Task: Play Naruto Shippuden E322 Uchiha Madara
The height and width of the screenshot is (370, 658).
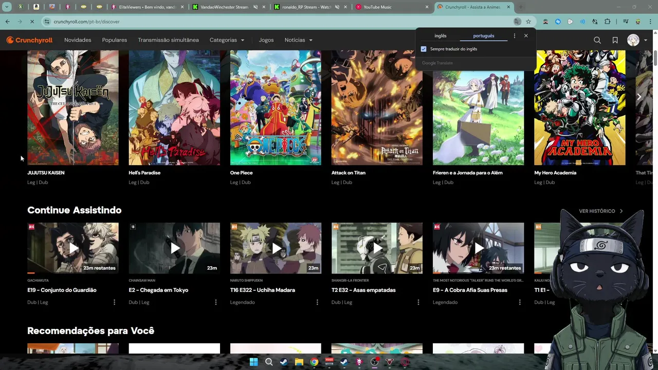Action: pyautogui.click(x=276, y=248)
